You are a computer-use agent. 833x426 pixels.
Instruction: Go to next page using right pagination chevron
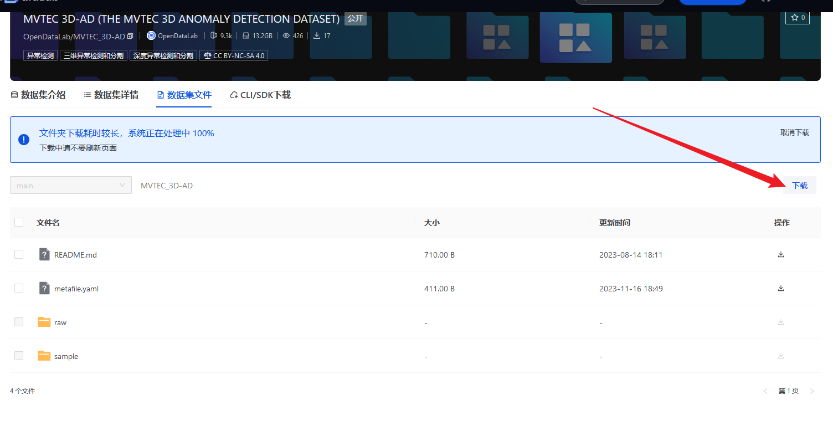coord(812,391)
